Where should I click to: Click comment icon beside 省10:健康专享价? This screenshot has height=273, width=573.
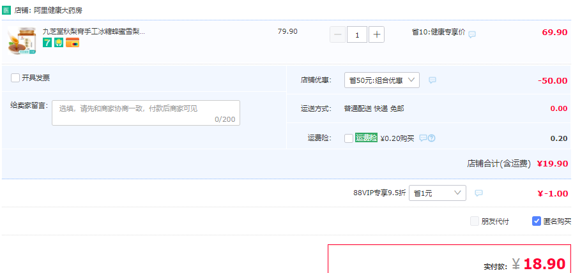[472, 34]
